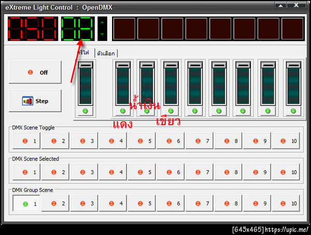The image size is (311, 235).
Task: Select DMX Scene Selected button 3
Action: click(84, 172)
